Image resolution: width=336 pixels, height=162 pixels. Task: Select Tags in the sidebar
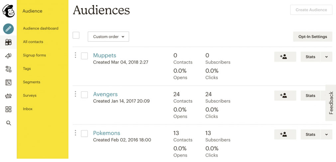tap(27, 69)
